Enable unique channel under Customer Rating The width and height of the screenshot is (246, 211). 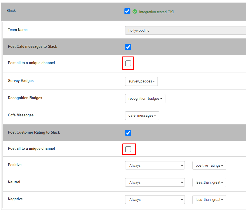point(128,149)
